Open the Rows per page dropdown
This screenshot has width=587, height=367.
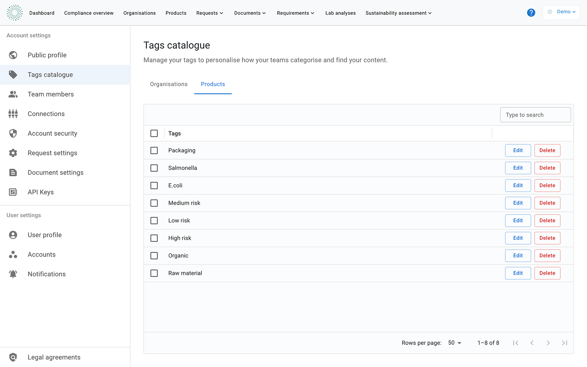[455, 343]
